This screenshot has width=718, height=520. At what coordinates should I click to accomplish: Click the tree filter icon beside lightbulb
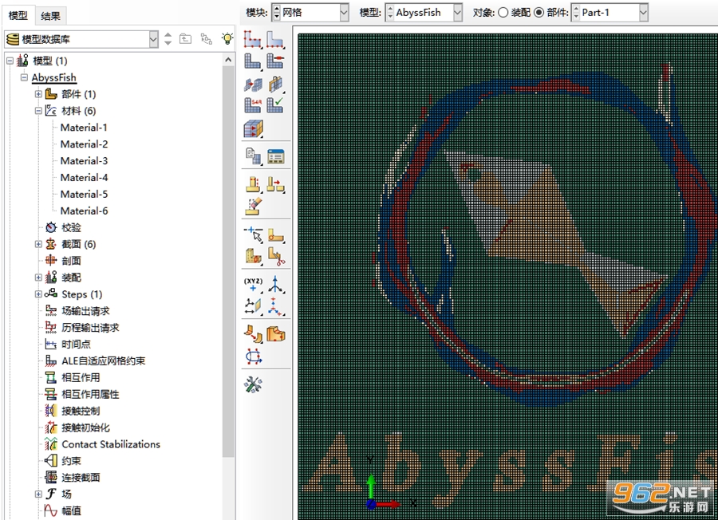click(207, 39)
